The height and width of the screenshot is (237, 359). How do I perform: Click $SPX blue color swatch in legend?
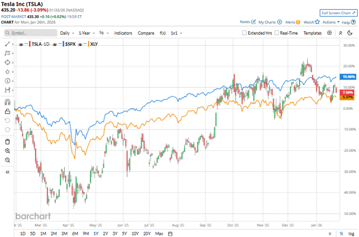click(63, 44)
